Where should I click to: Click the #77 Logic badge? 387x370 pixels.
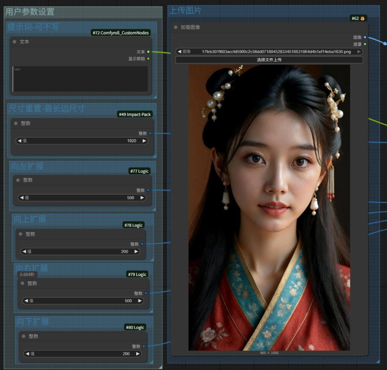(x=139, y=171)
